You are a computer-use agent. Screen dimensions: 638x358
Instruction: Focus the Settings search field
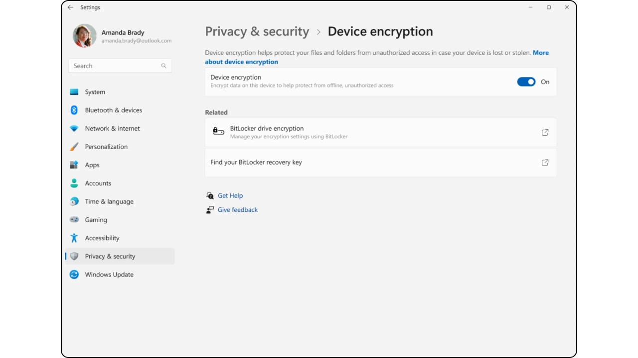tap(115, 66)
